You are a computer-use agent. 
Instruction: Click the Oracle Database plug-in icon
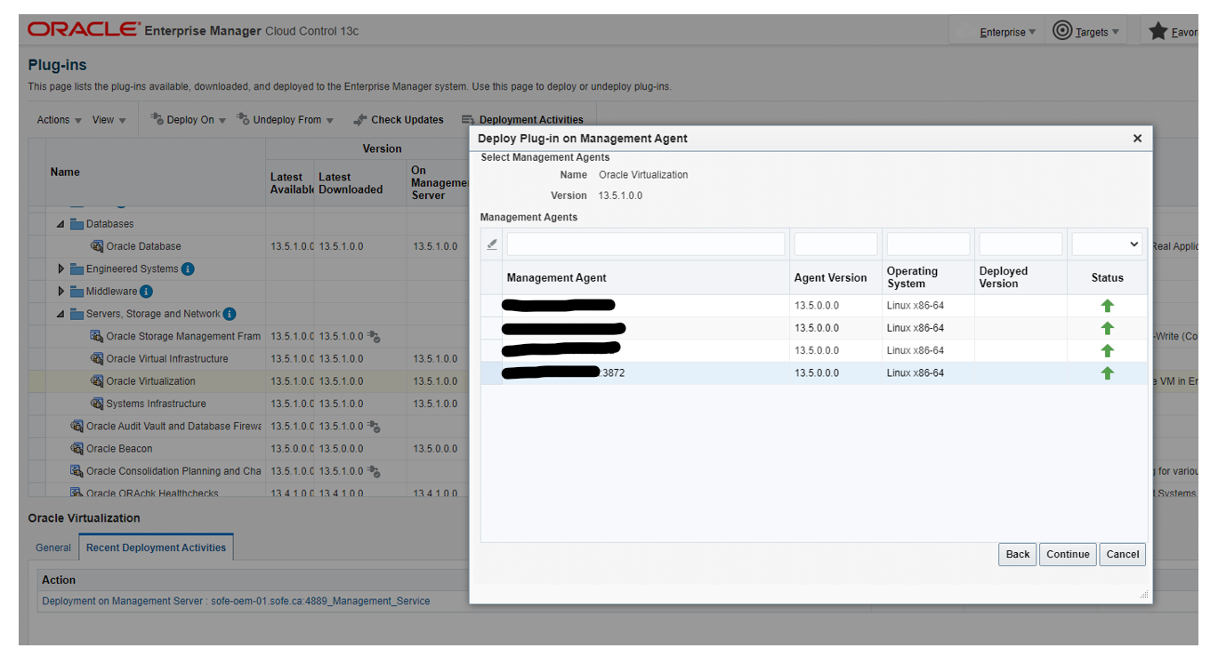coord(97,246)
